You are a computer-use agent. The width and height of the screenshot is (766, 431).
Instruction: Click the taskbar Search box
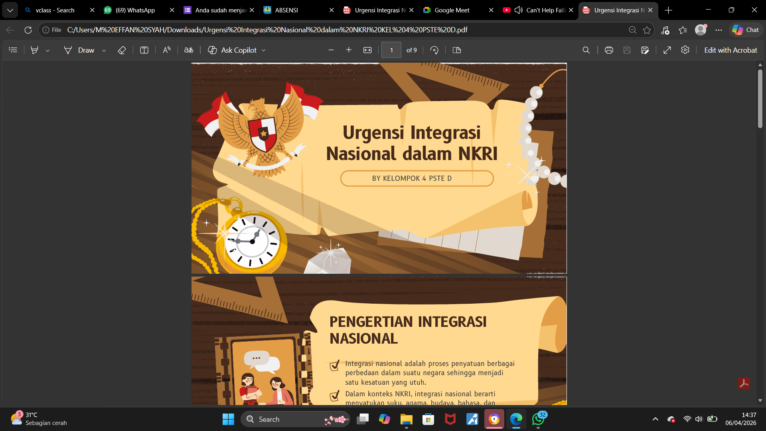tap(296, 419)
